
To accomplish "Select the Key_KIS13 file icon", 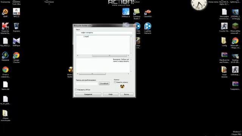I will (x=5, y=42).
